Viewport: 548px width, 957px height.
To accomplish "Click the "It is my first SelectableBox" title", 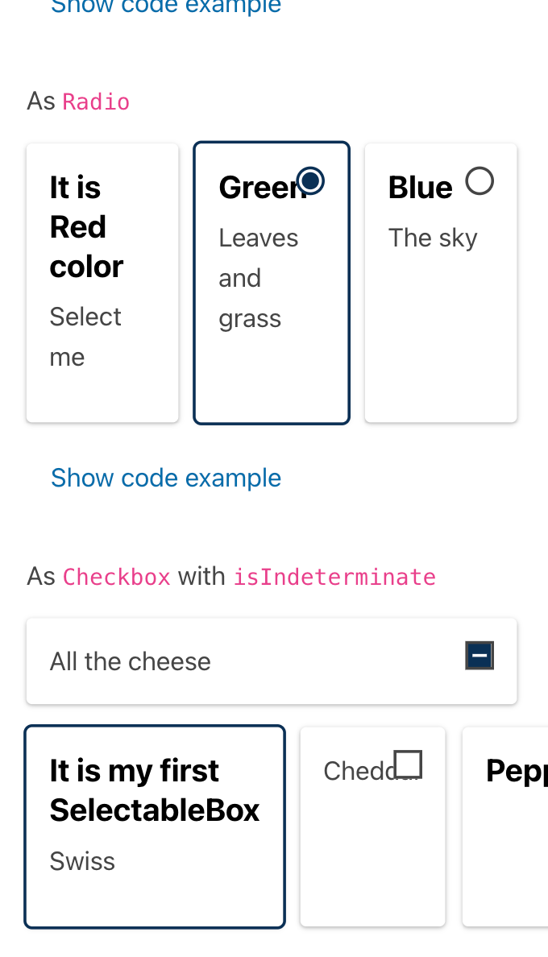I will (155, 790).
